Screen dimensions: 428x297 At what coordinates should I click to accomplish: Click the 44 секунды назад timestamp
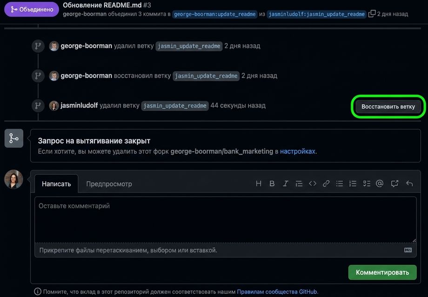point(238,105)
